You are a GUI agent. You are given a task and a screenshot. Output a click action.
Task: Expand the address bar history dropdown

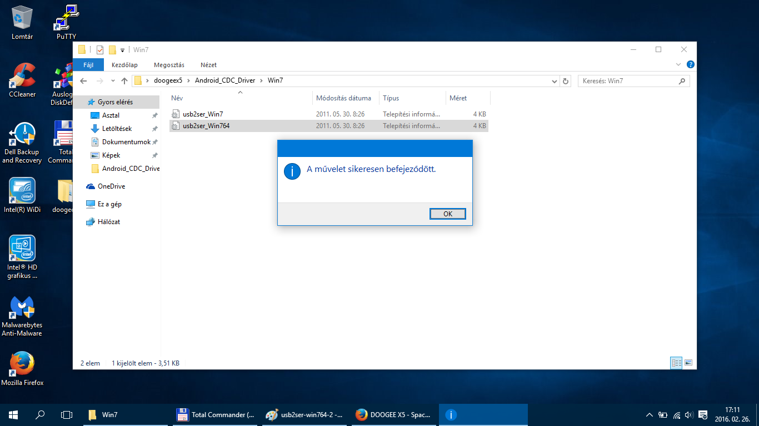555,81
